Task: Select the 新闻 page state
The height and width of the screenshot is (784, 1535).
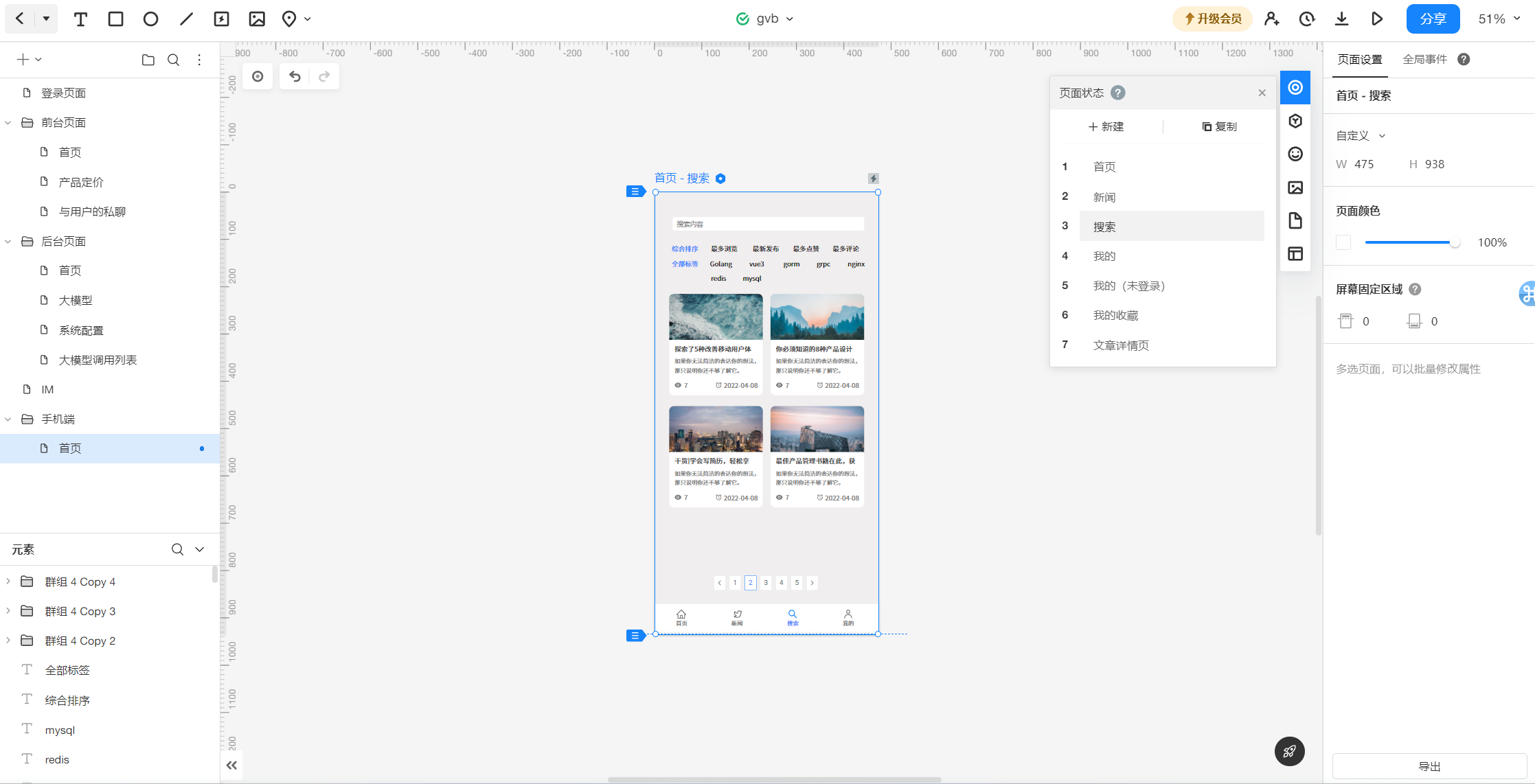Action: pyautogui.click(x=1104, y=197)
